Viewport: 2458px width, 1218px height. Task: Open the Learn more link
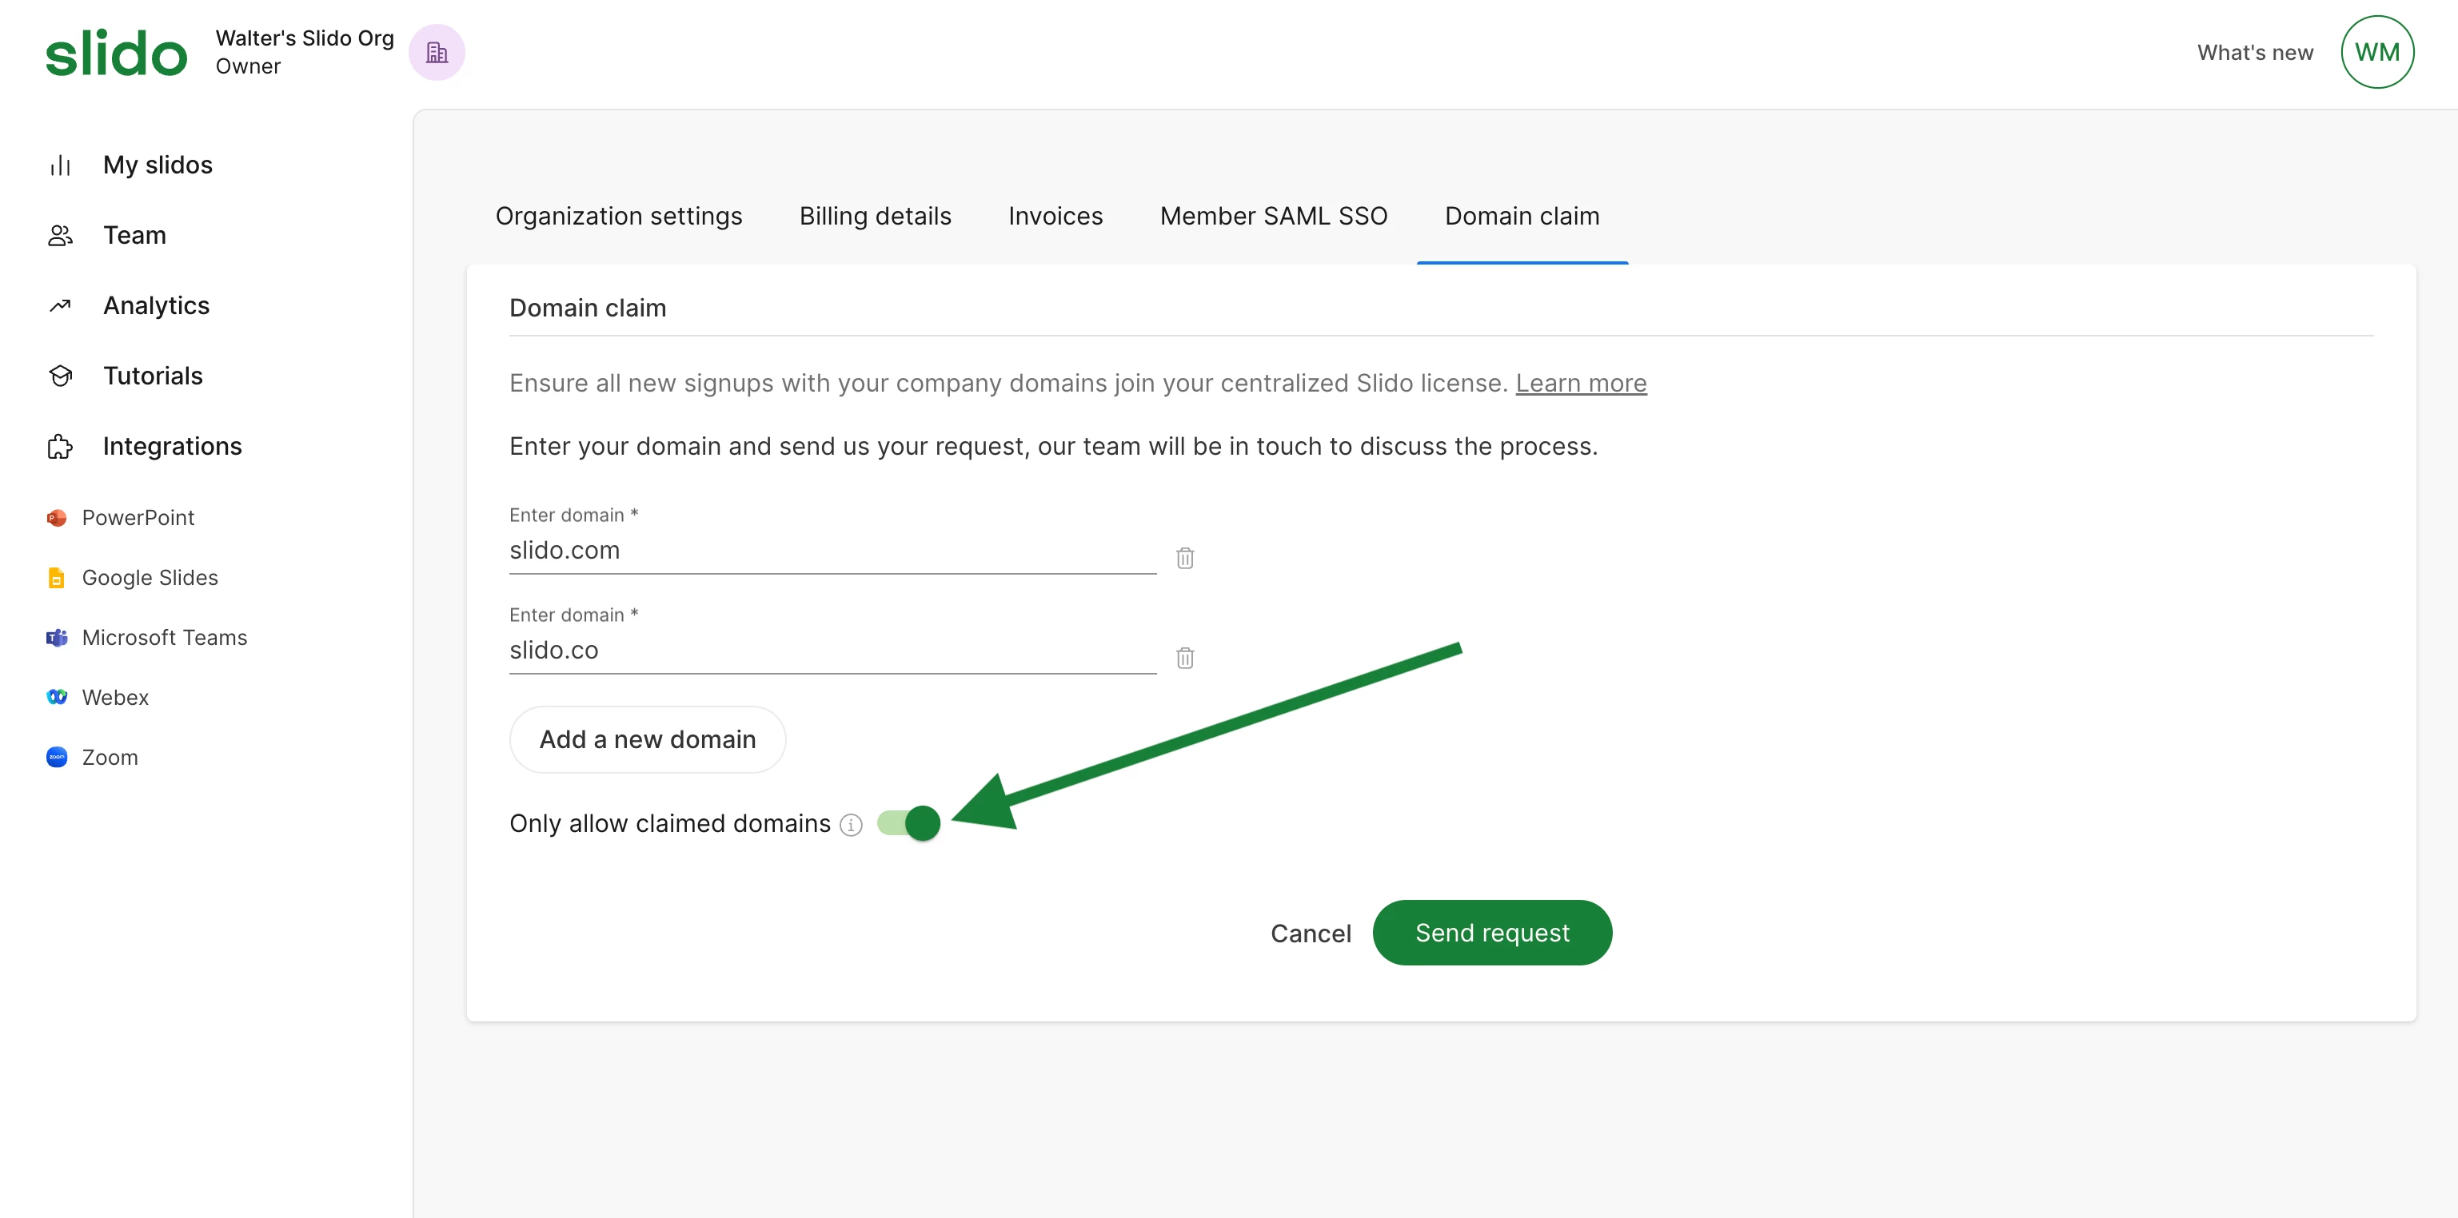tap(1580, 384)
